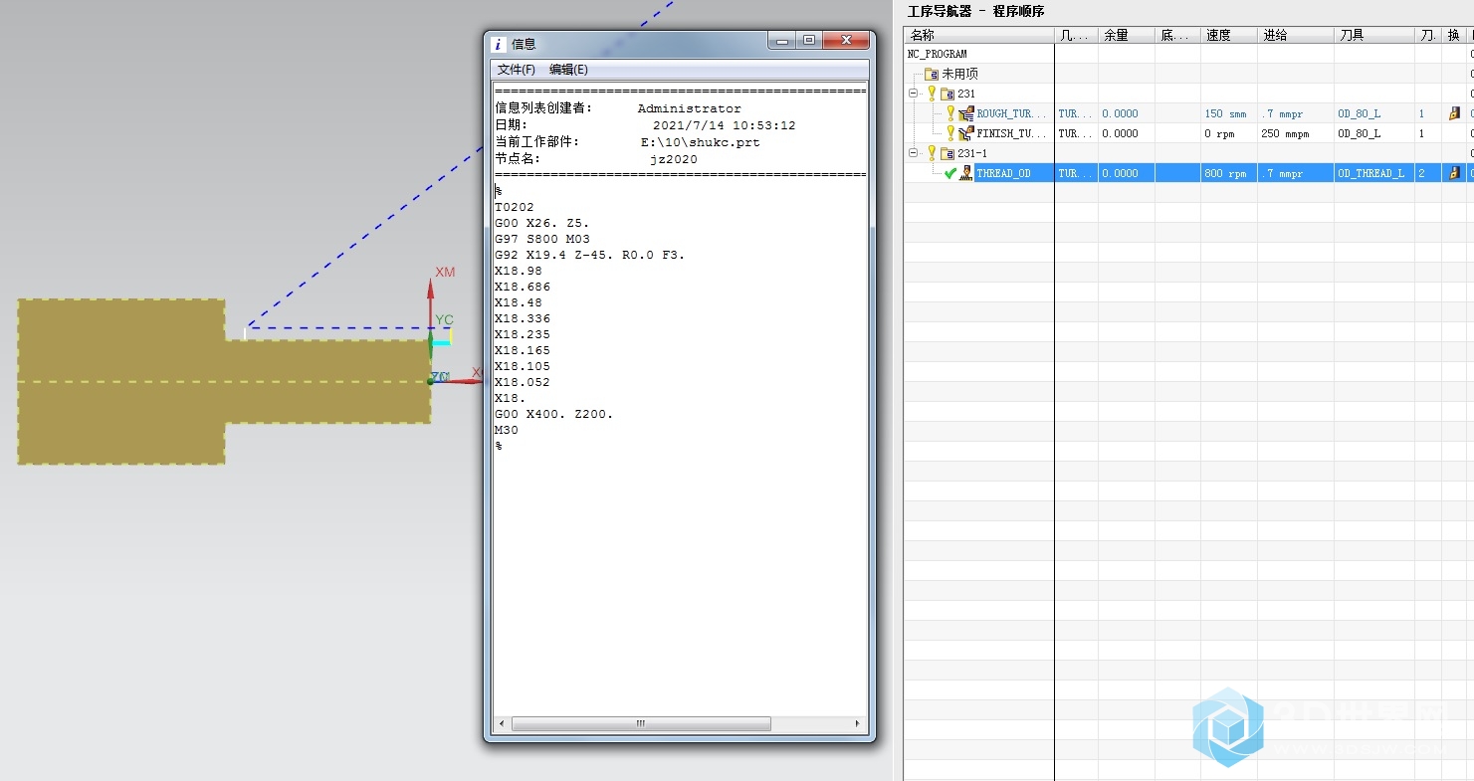Close the 信息 window
This screenshot has width=1474, height=781.
(x=846, y=41)
